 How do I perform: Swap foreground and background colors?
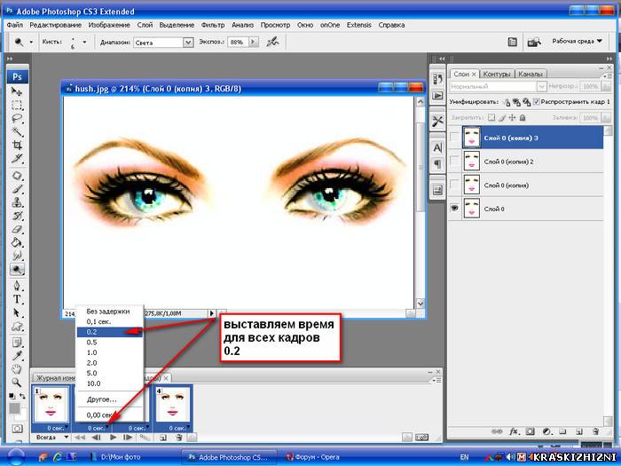tap(22, 396)
